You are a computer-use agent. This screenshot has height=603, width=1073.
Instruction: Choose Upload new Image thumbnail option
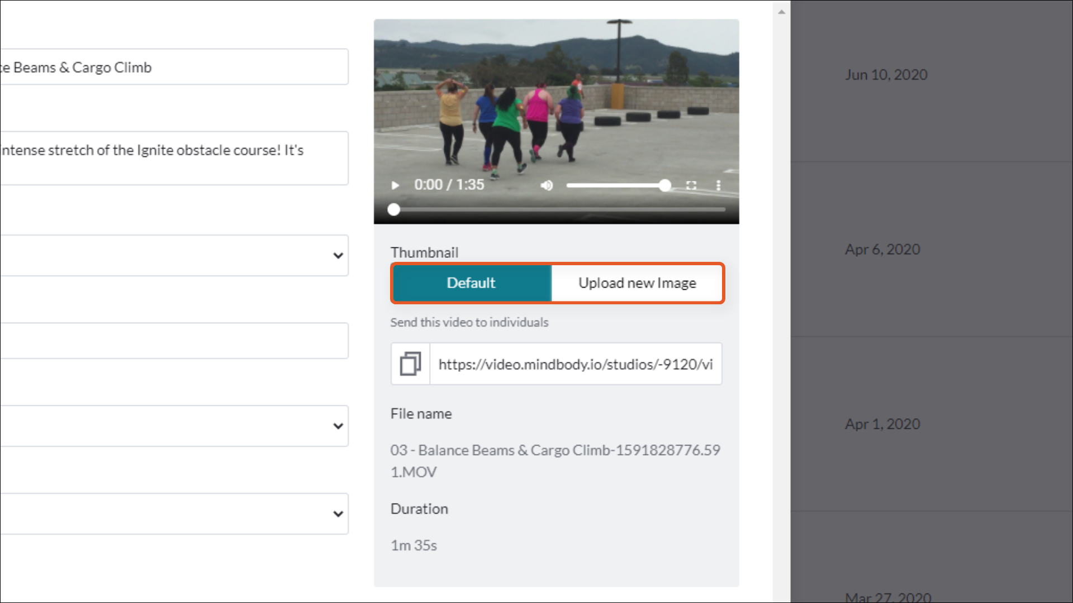637,283
